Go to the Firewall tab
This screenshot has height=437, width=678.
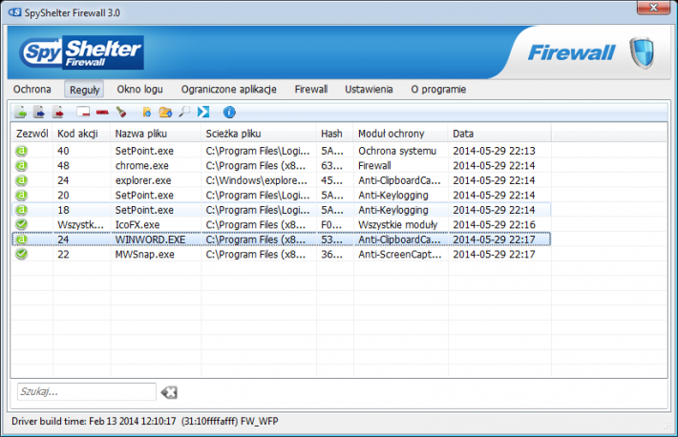click(x=311, y=90)
